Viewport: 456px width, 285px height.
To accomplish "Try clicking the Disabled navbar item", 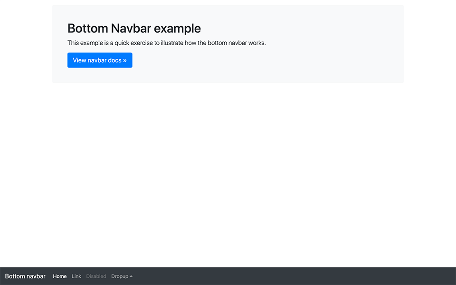I will click(96, 276).
